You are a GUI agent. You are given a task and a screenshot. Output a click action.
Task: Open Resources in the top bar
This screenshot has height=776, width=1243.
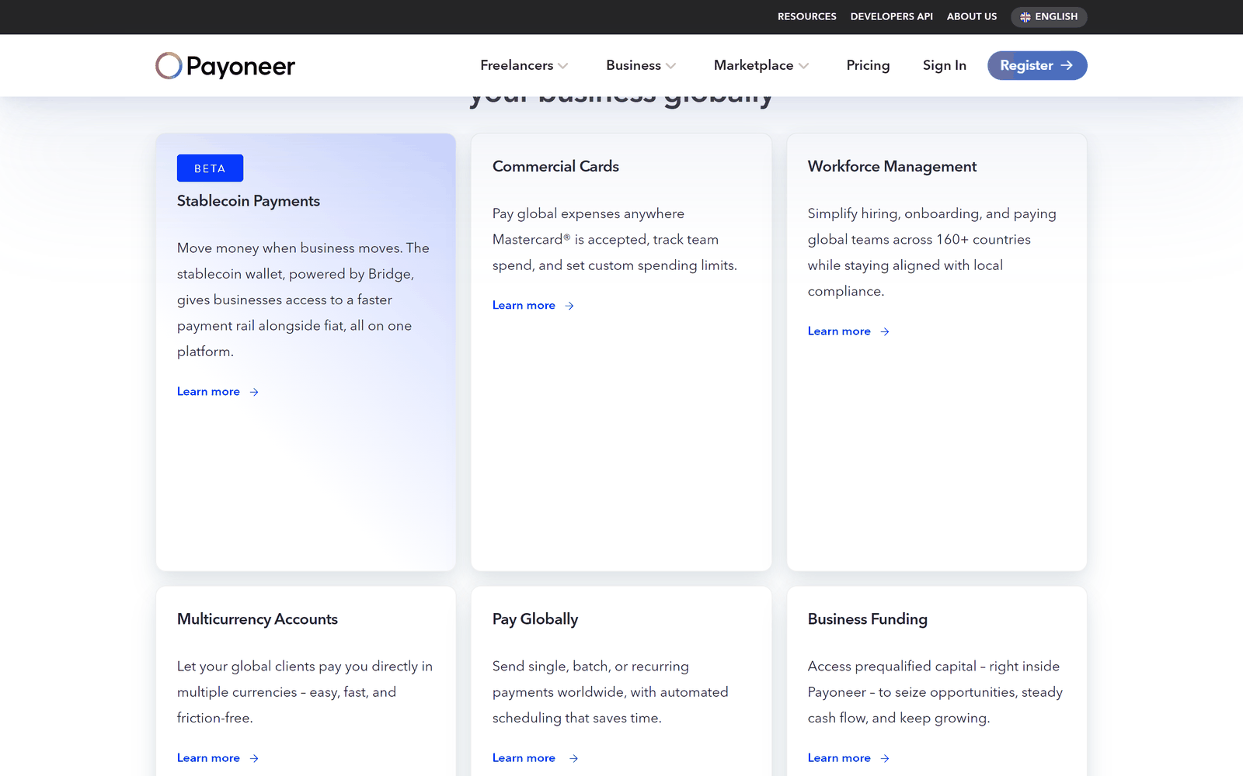[807, 16]
